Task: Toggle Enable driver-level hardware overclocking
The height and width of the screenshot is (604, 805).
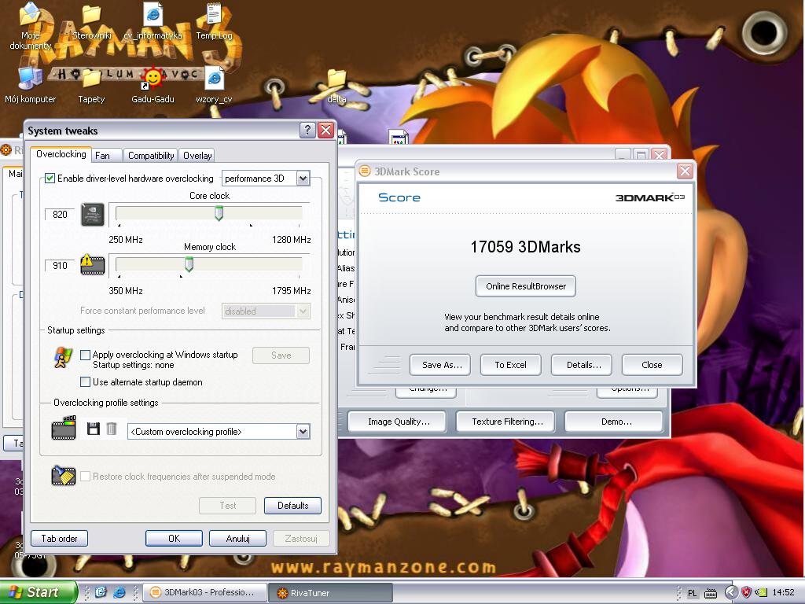Action: click(50, 179)
